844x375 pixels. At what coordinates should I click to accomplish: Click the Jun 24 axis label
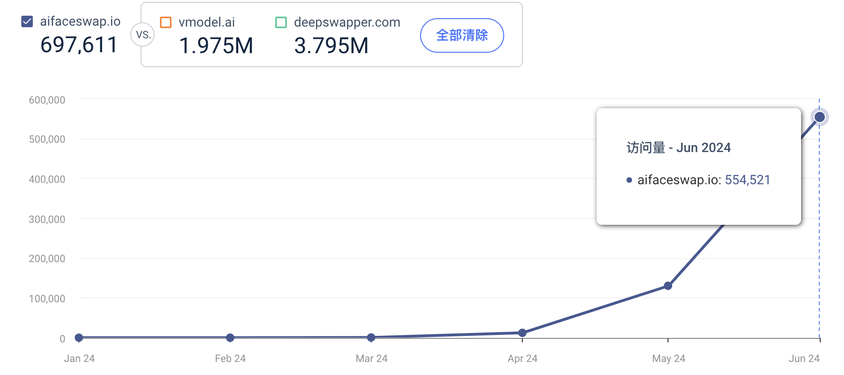[x=804, y=358]
